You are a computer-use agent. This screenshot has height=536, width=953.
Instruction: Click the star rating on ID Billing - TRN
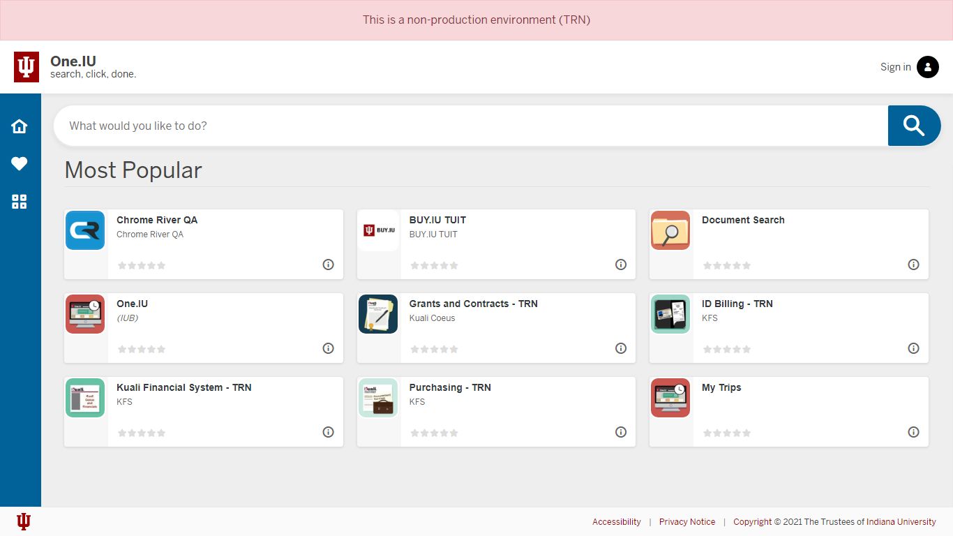(x=727, y=349)
